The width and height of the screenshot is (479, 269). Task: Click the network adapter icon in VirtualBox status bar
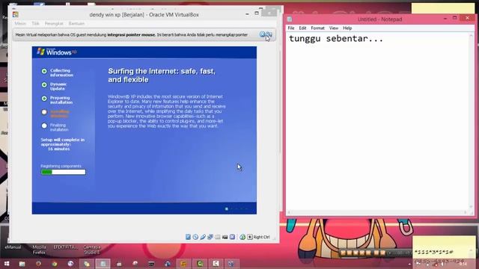(210, 237)
